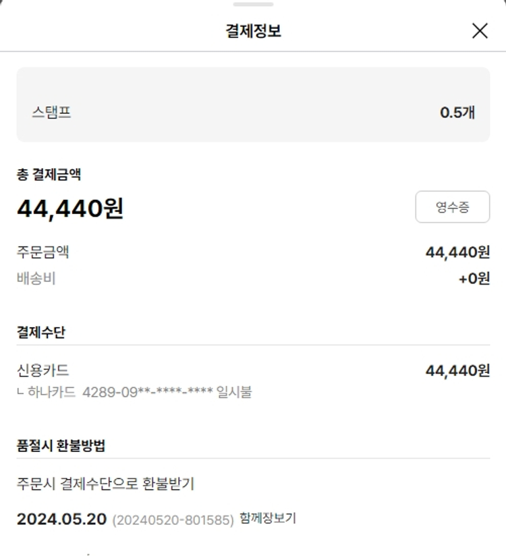
Task: Click the 품절시 환불방법 heading
Action: click(x=61, y=445)
